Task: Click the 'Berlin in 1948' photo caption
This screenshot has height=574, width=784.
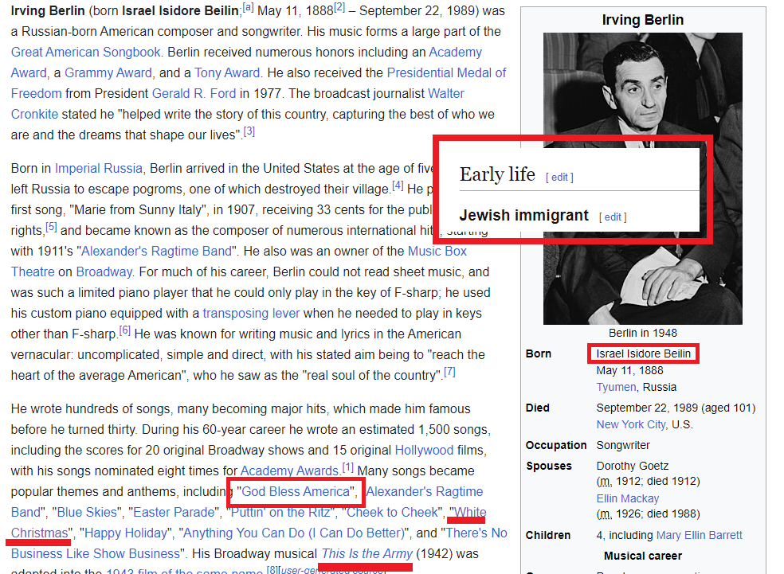Action: (x=642, y=333)
